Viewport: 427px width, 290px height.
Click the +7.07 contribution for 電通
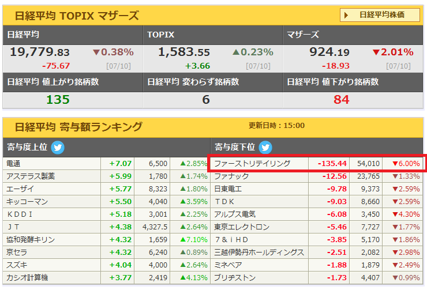coord(121,164)
